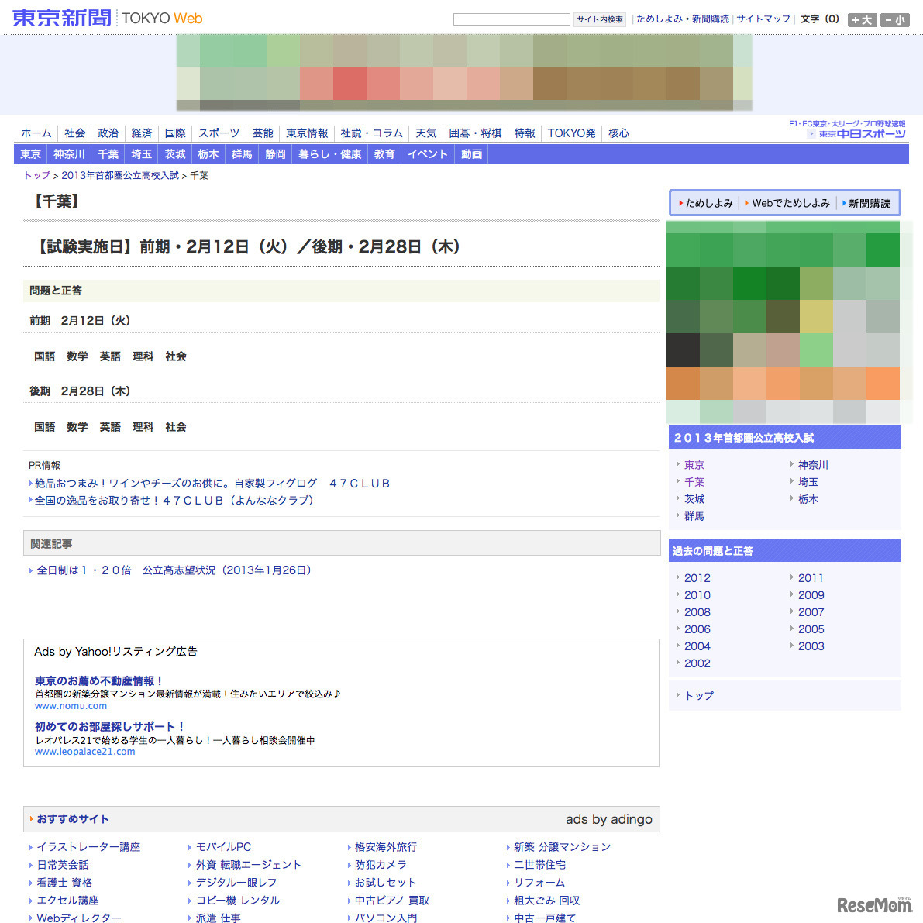
Task: Open 後期 理科 exam link
Action: (143, 427)
